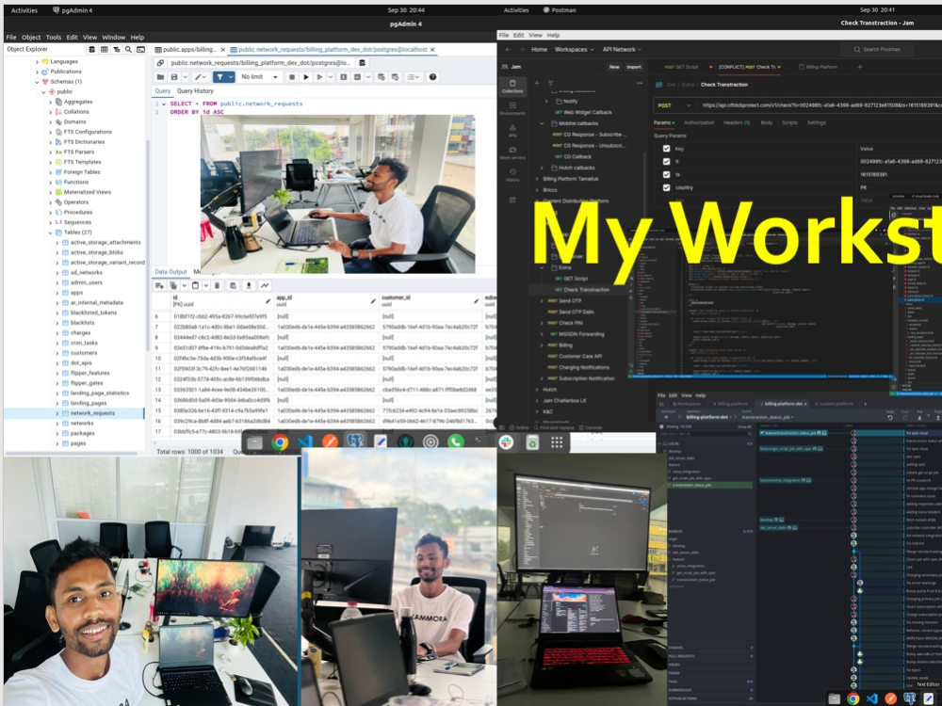The height and width of the screenshot is (706, 942).
Task: Open Query Tool terminal icon in Object Explorer
Action: 140,49
